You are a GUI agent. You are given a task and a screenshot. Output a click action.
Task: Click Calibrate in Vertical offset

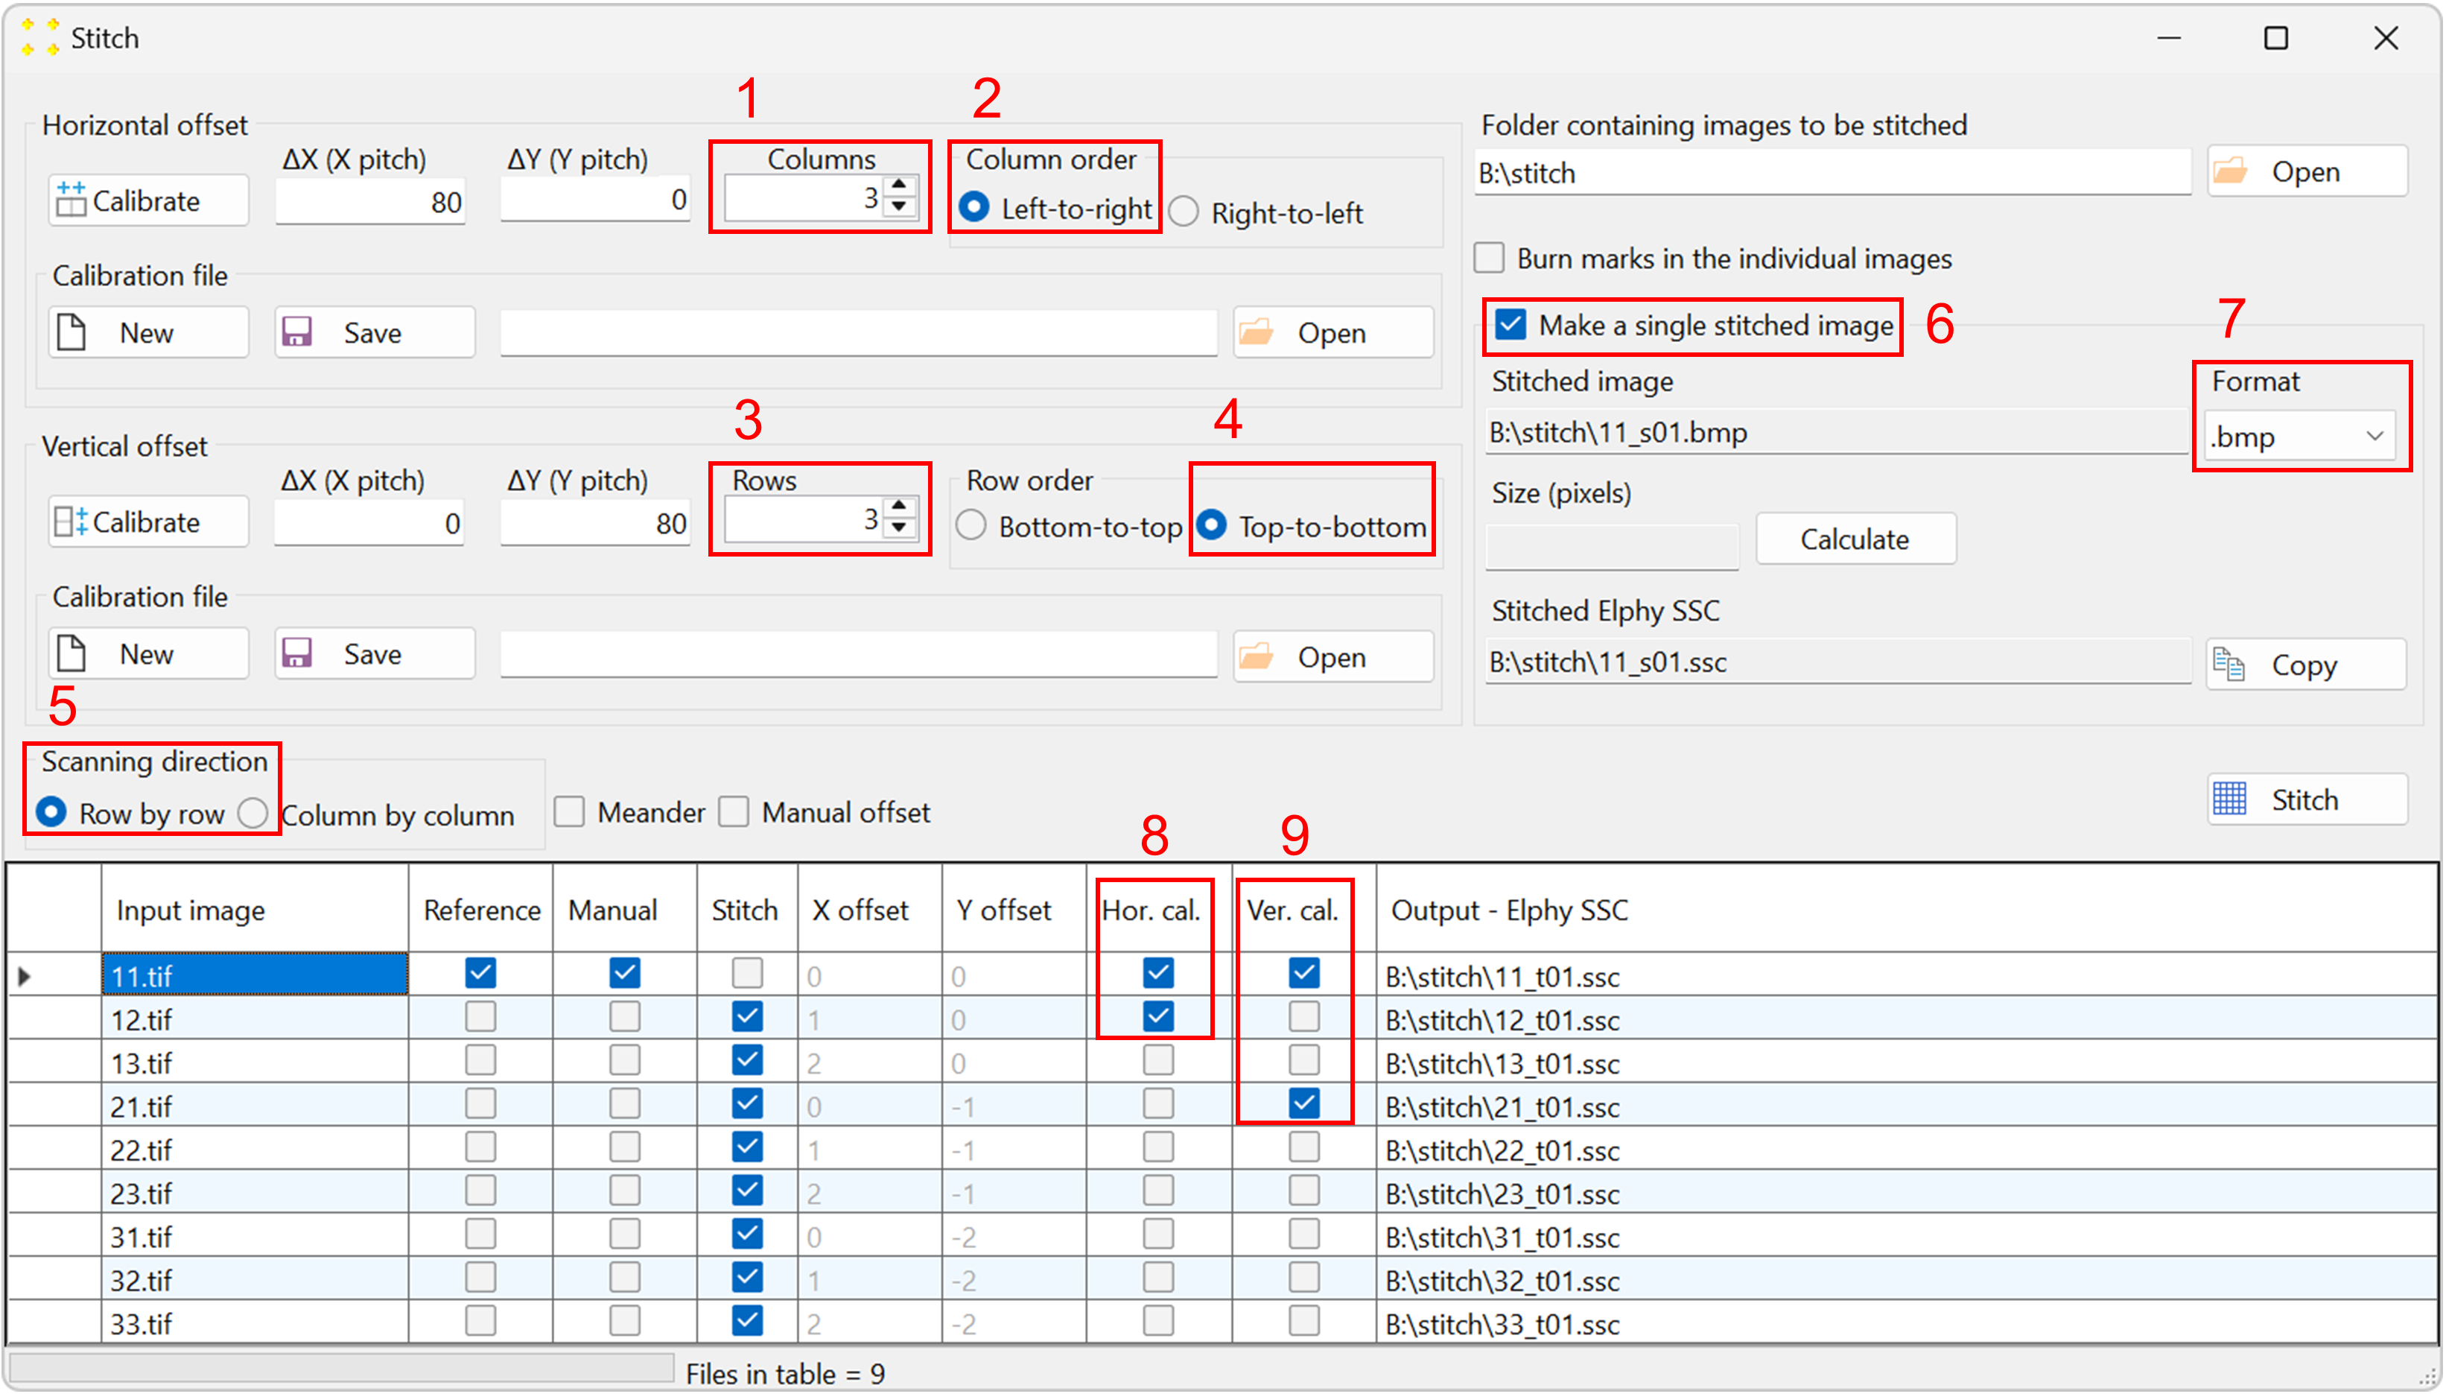(x=148, y=522)
